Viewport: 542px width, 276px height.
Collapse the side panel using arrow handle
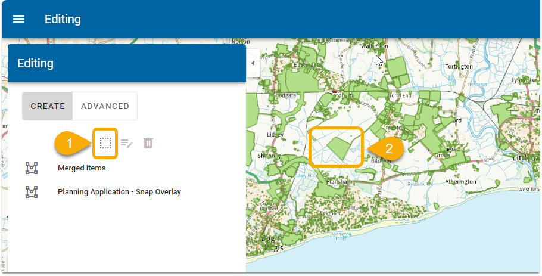252,63
